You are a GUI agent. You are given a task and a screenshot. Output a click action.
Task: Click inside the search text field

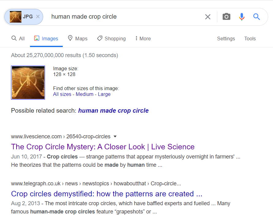pyautogui.click(x=126, y=17)
